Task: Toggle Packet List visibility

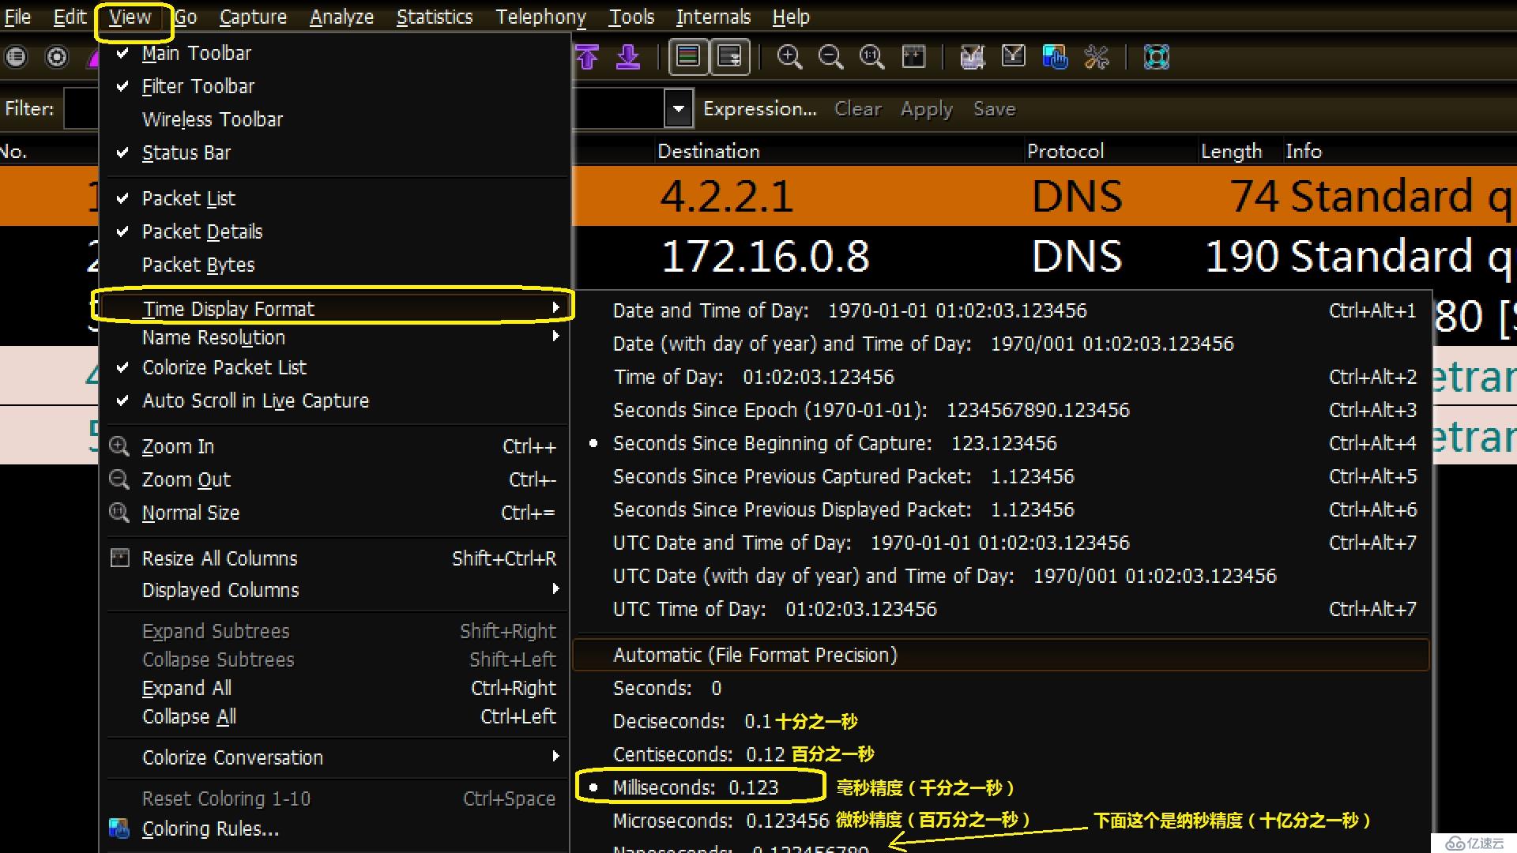Action: coord(333,199)
